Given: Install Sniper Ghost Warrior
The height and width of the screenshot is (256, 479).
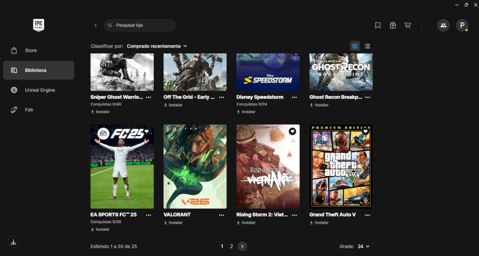Looking at the screenshot, I should (100, 112).
